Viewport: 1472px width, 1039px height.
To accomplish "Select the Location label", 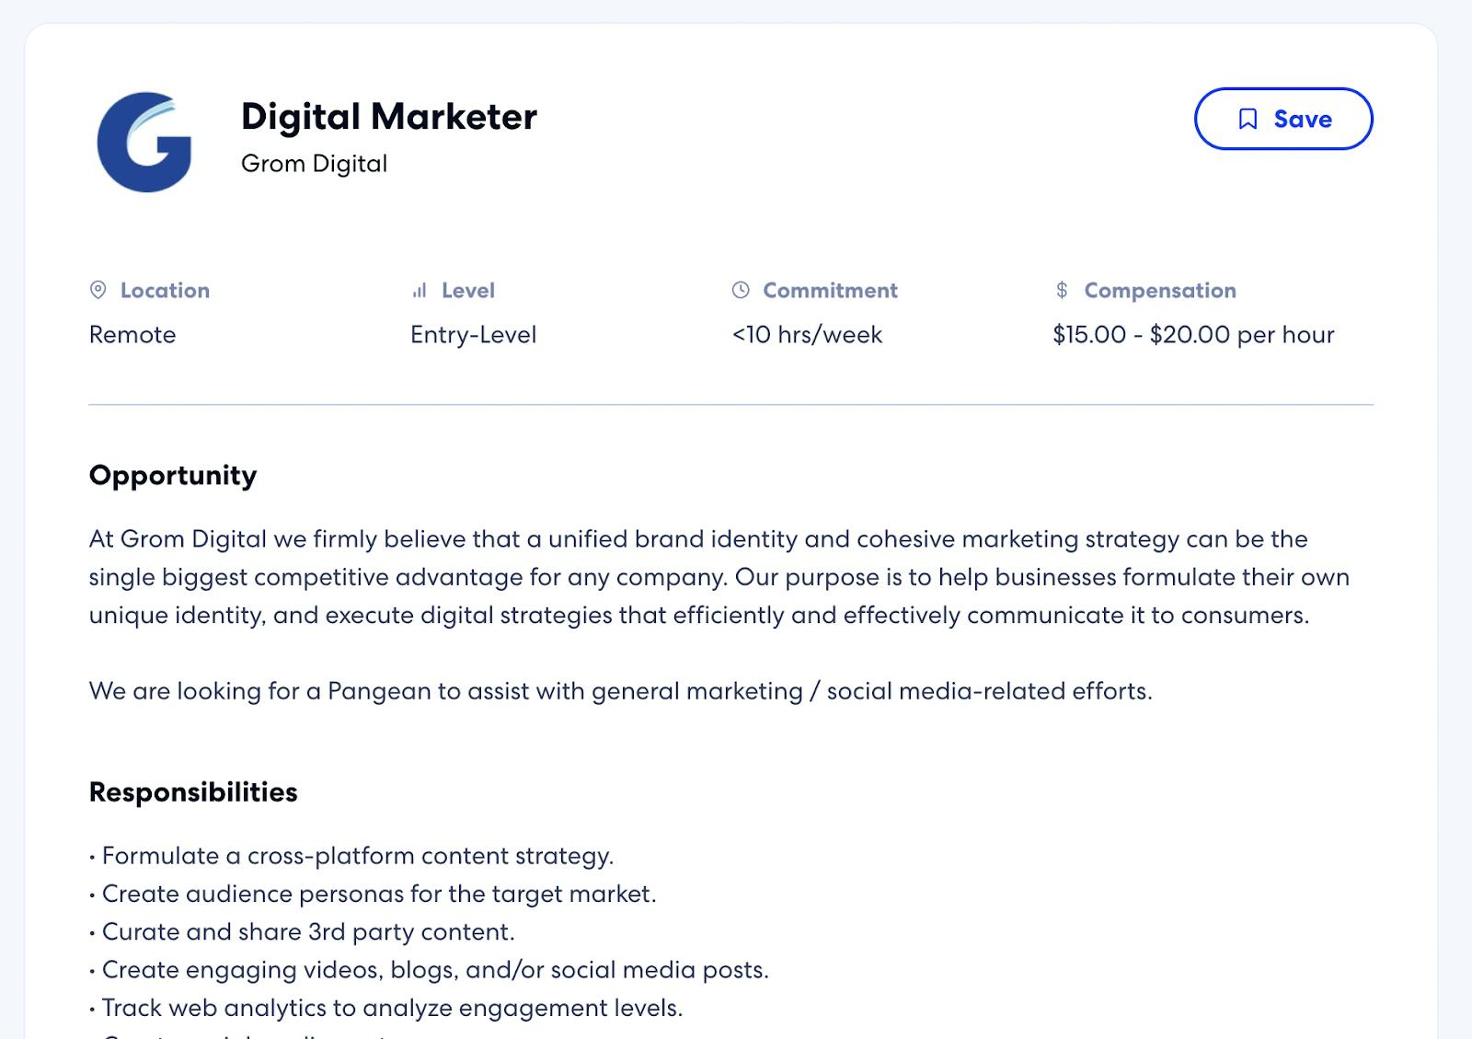I will click(165, 291).
